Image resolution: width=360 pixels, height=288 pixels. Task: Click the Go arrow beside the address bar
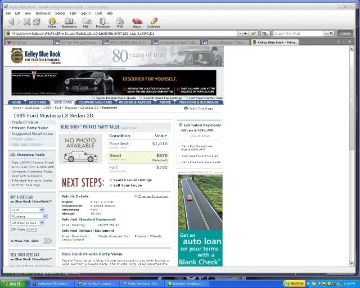[x=245, y=34]
